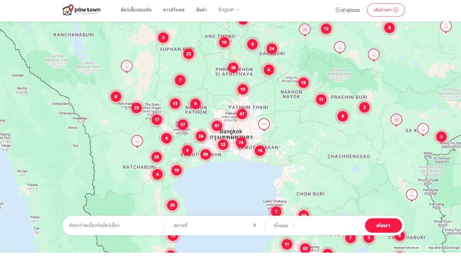Open the 7 cluster at Laem Chabang
The image size is (461, 258).
(x=276, y=212)
